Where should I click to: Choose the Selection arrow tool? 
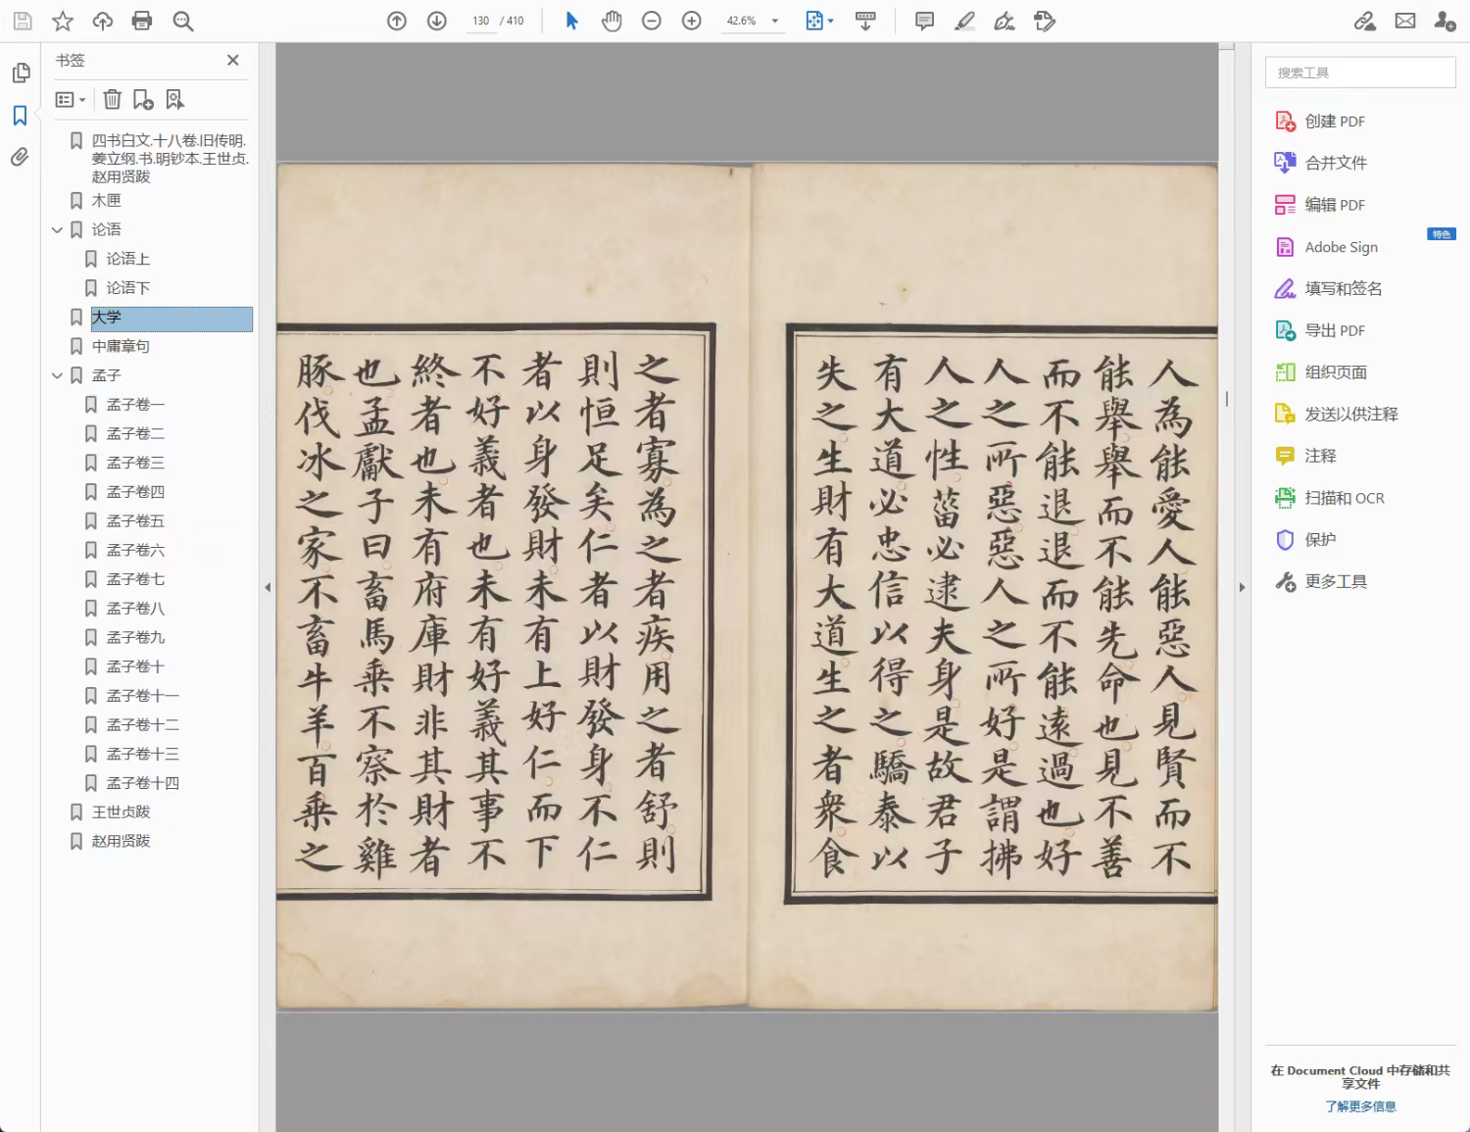click(572, 21)
